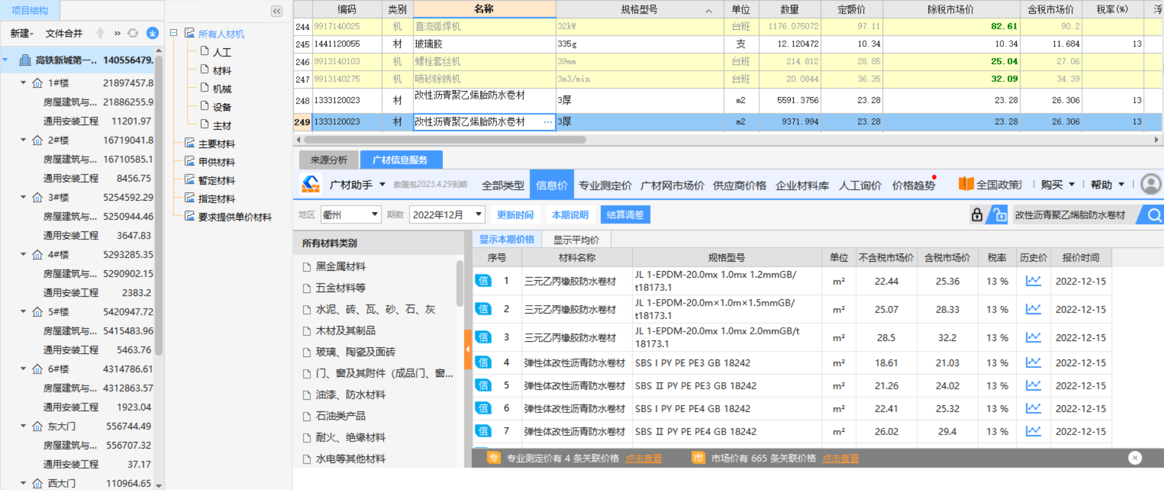Open the 期数 2022年12月 dropdown
The height and width of the screenshot is (490, 1164).
click(x=447, y=215)
